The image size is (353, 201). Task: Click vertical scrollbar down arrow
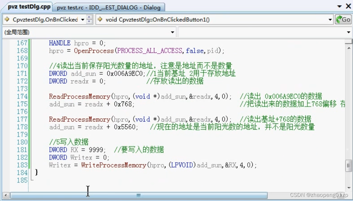[349, 188]
